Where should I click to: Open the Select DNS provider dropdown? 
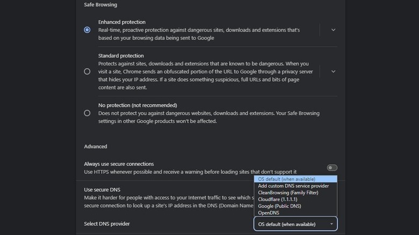295,224
